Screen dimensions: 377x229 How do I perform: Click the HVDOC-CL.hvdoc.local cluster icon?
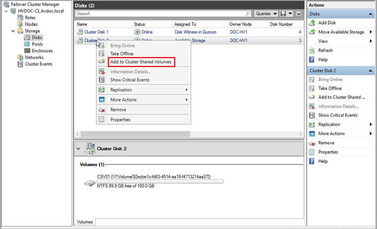(13, 11)
